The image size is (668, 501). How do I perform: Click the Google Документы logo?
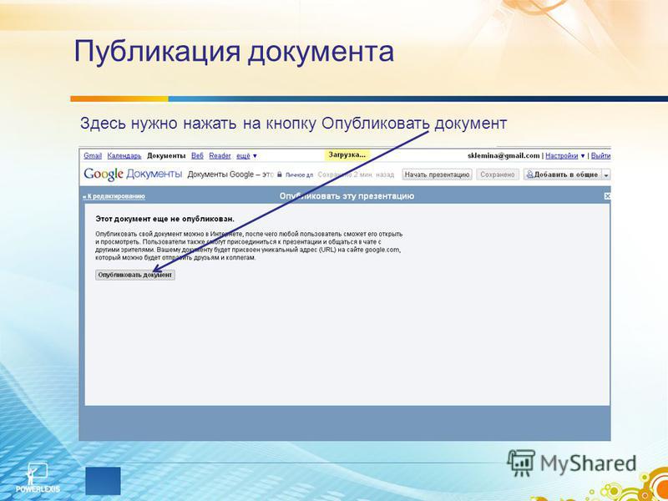pos(133,175)
